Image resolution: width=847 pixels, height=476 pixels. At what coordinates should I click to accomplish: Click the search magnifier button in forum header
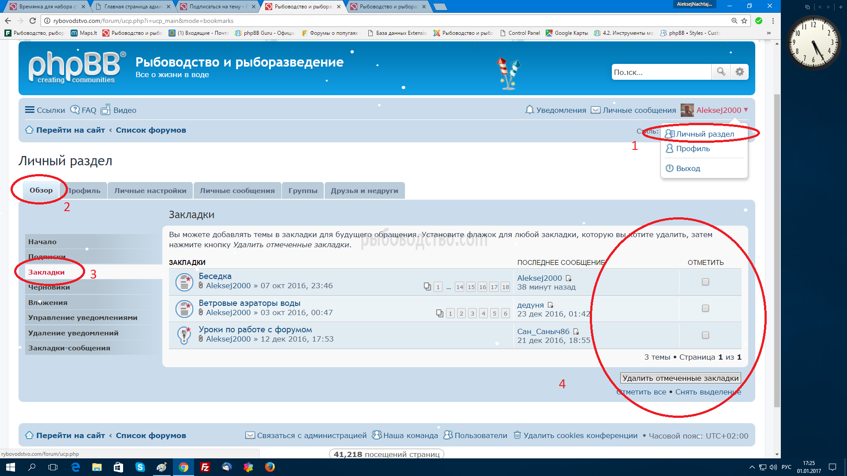[721, 72]
